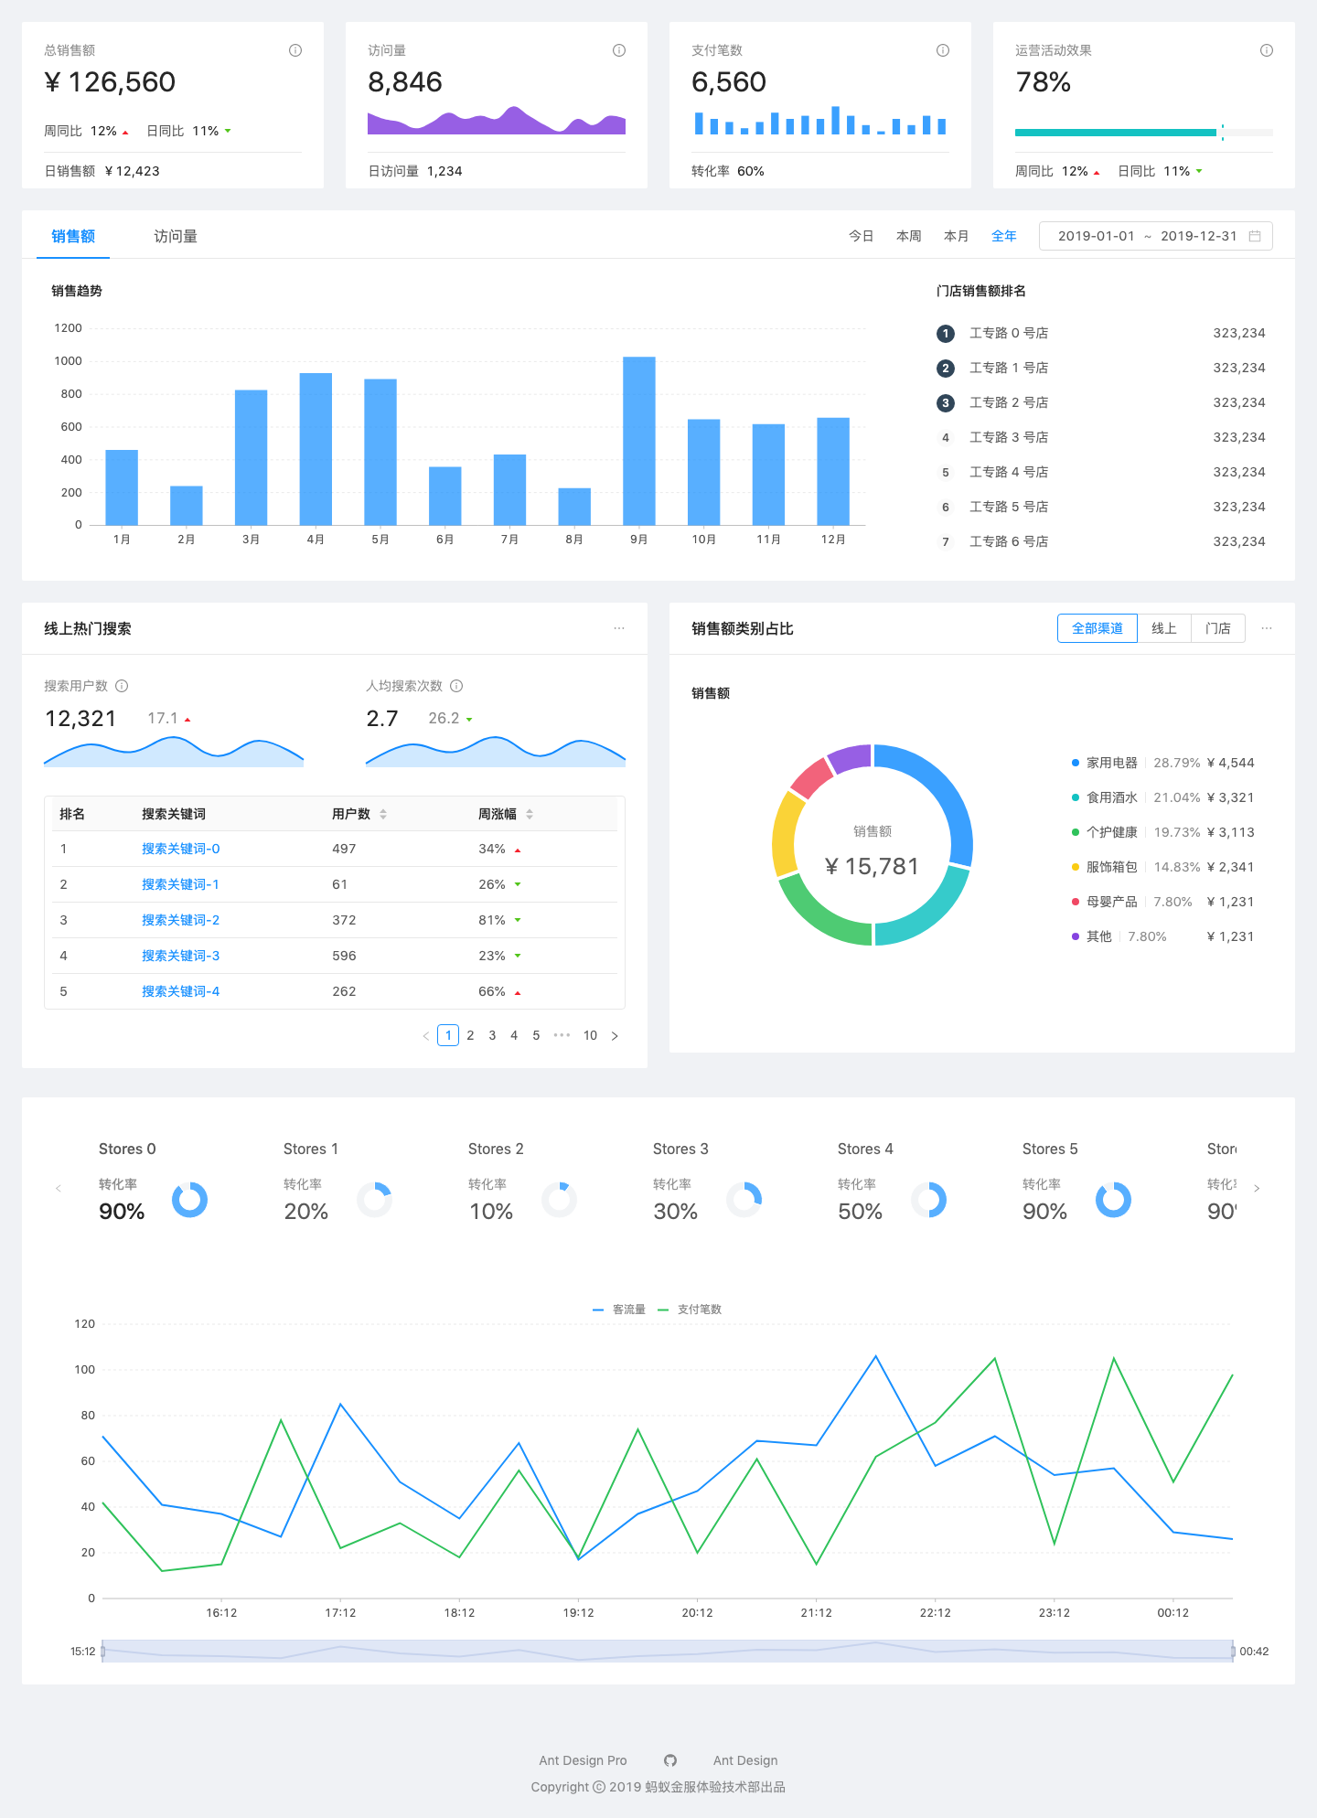The width and height of the screenshot is (1317, 1818).
Task: Click info icon on 访问量 card
Action: coord(619,50)
